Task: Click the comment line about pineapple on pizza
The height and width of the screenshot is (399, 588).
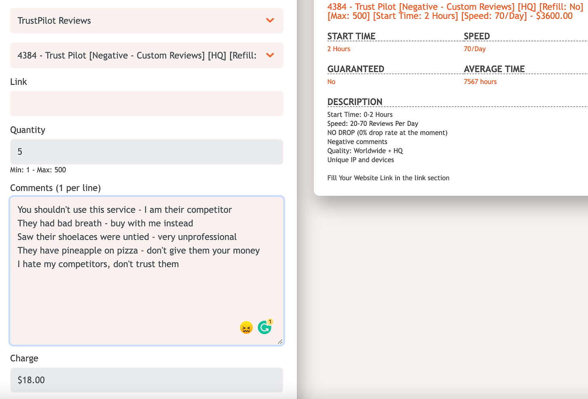Action: click(x=139, y=251)
